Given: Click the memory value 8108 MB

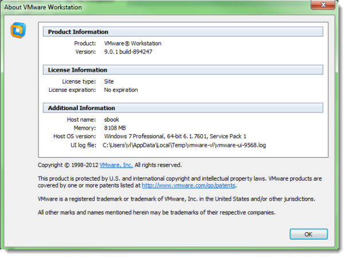Looking at the screenshot, I should click(115, 128).
